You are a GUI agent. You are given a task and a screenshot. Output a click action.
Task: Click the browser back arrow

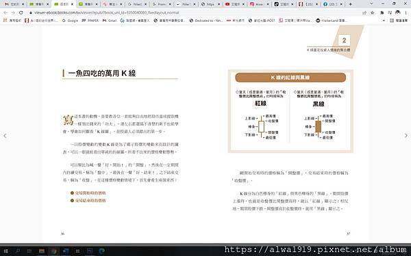click(5, 12)
